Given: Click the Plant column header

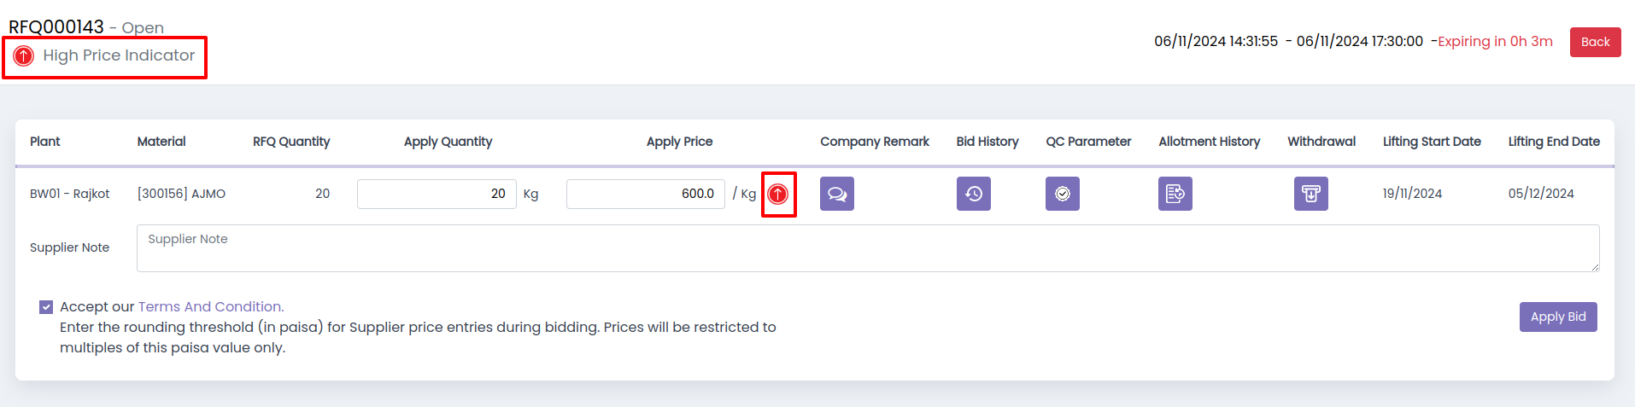Looking at the screenshot, I should point(45,142).
